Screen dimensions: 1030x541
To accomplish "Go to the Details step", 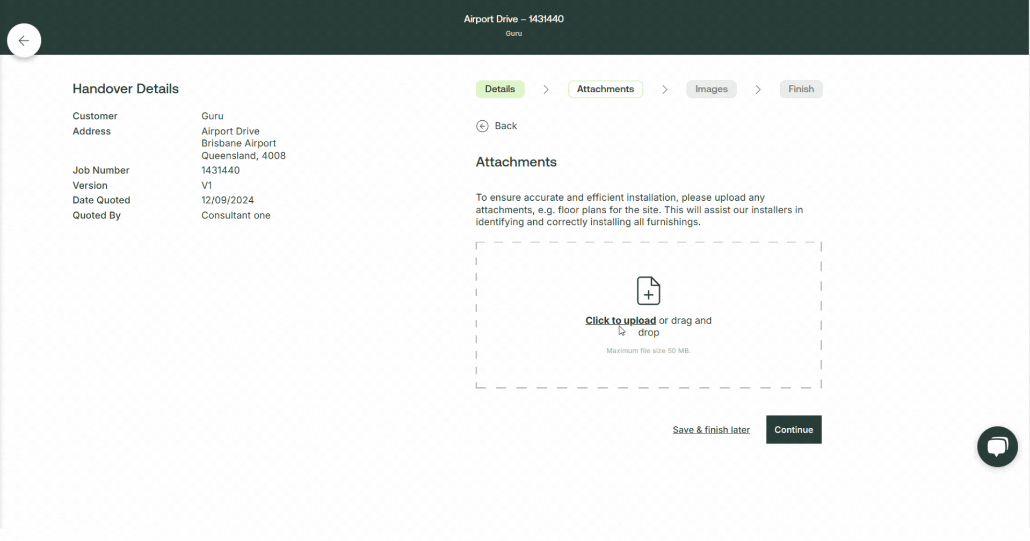I will tap(499, 89).
